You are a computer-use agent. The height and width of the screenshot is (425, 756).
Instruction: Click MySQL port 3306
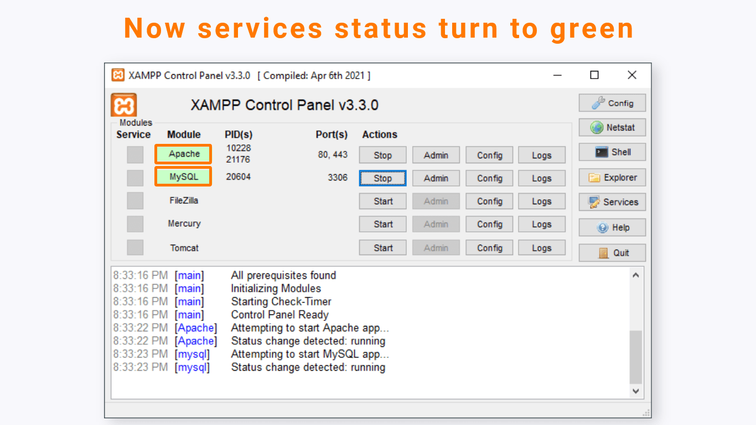(338, 178)
